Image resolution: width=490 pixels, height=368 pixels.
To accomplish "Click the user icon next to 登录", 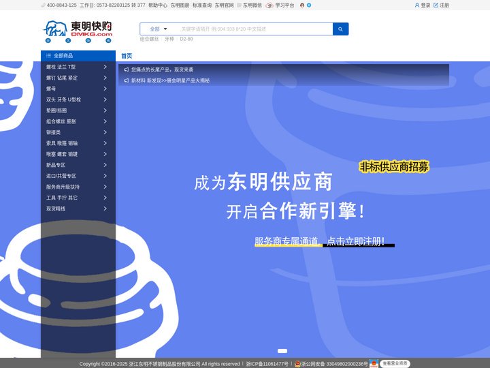I will coord(417,5).
